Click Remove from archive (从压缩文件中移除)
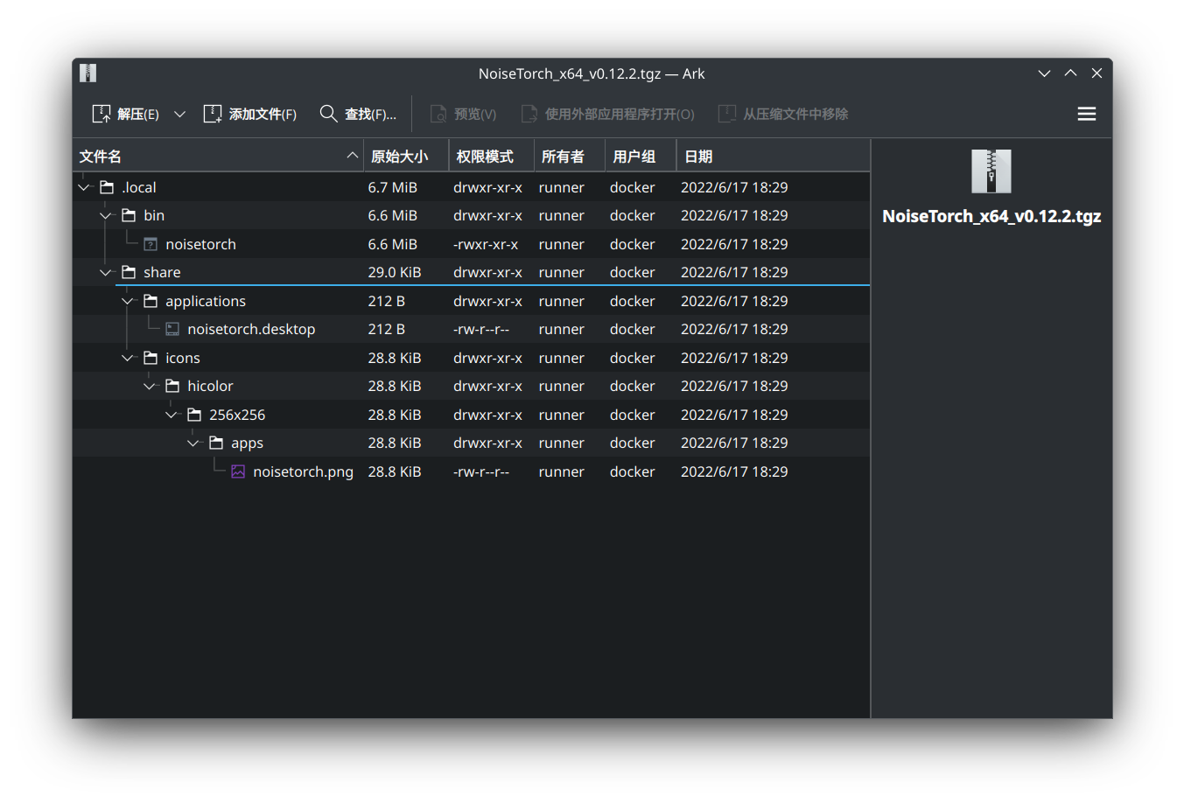The image size is (1184, 803). [783, 114]
